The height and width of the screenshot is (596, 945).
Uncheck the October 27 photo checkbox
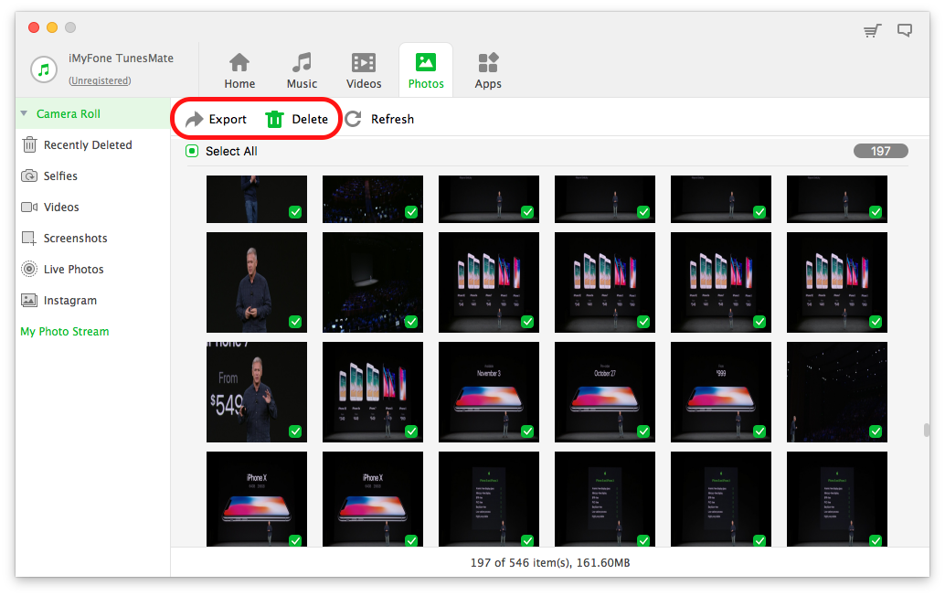[643, 431]
